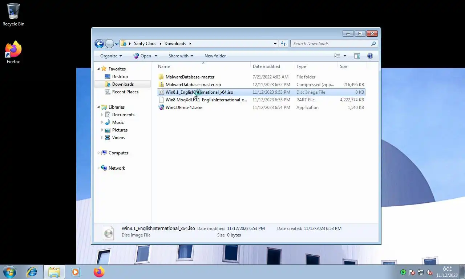Click Date created value in details pane

[323, 229]
